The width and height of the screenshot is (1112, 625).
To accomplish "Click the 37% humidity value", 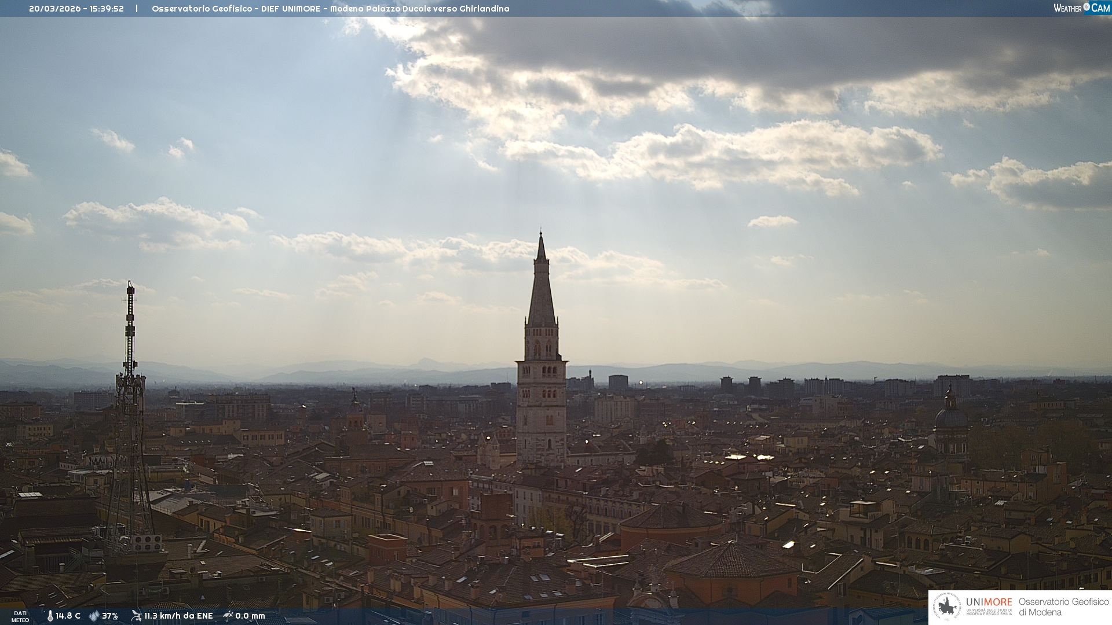I will coord(110,616).
